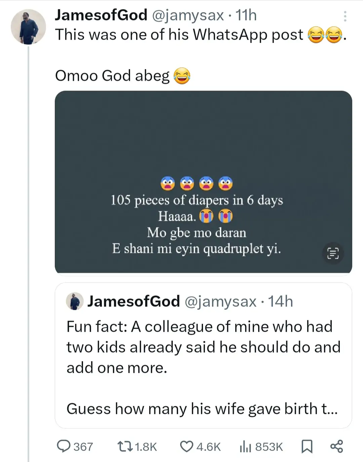Open quoted tweet starting with "Fun fact"
This screenshot has width=363, height=462.
[x=203, y=347]
